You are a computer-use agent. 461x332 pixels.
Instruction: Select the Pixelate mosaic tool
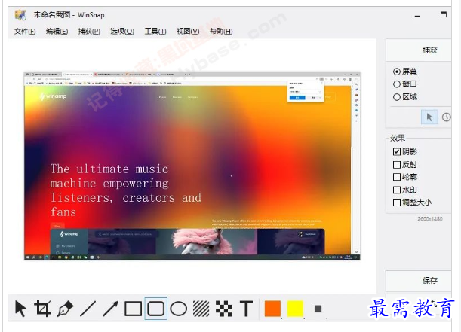(x=224, y=309)
